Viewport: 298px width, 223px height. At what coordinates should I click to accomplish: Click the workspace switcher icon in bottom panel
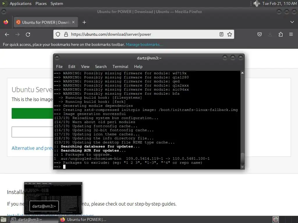[x=276, y=220]
